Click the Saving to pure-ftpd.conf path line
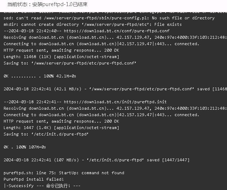The height and width of the screenshot is (190, 227). [70, 63]
